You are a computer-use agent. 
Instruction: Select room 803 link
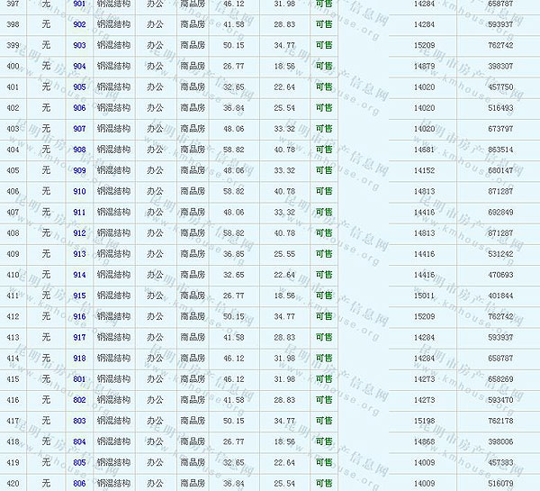tap(80, 421)
